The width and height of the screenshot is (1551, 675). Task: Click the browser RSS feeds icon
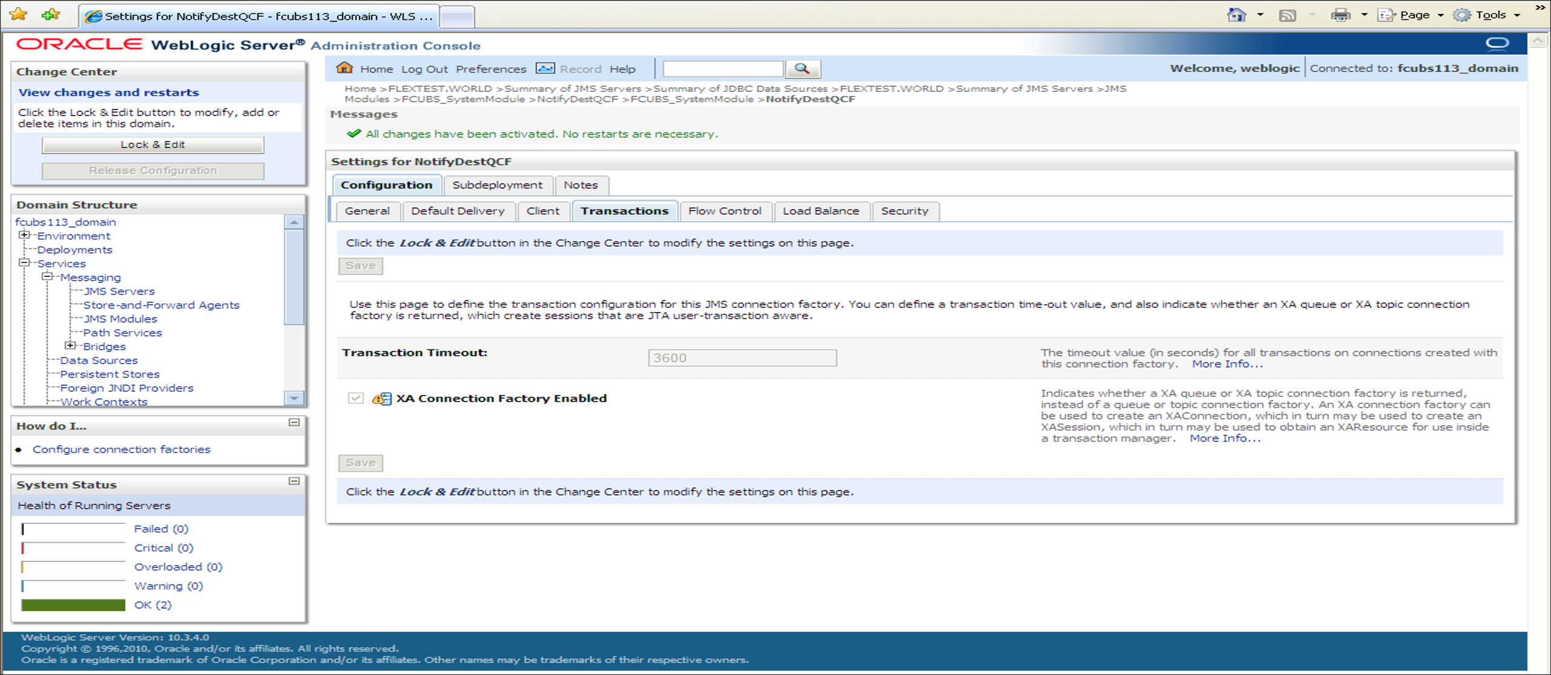(1287, 15)
